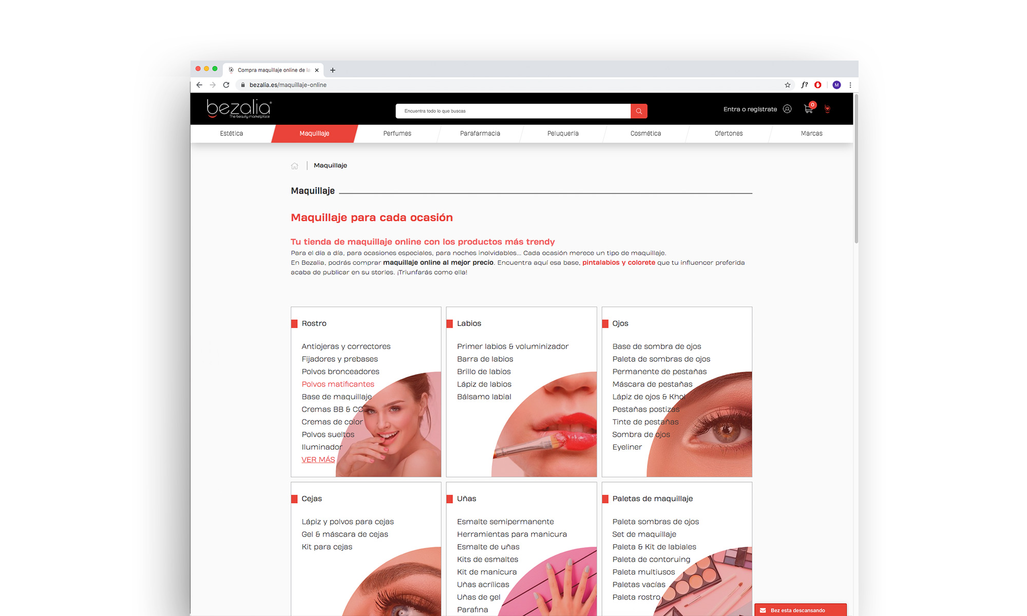Open a new browser tab
The width and height of the screenshot is (1027, 616).
pos(333,70)
